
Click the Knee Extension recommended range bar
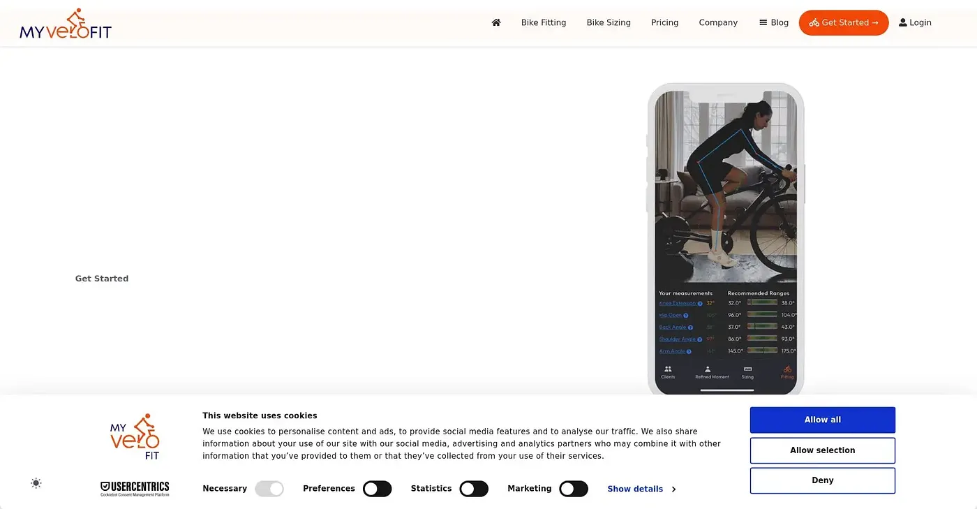pos(762,303)
